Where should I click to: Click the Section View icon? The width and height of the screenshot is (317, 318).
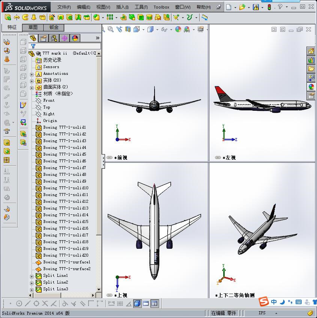(x=128, y=30)
